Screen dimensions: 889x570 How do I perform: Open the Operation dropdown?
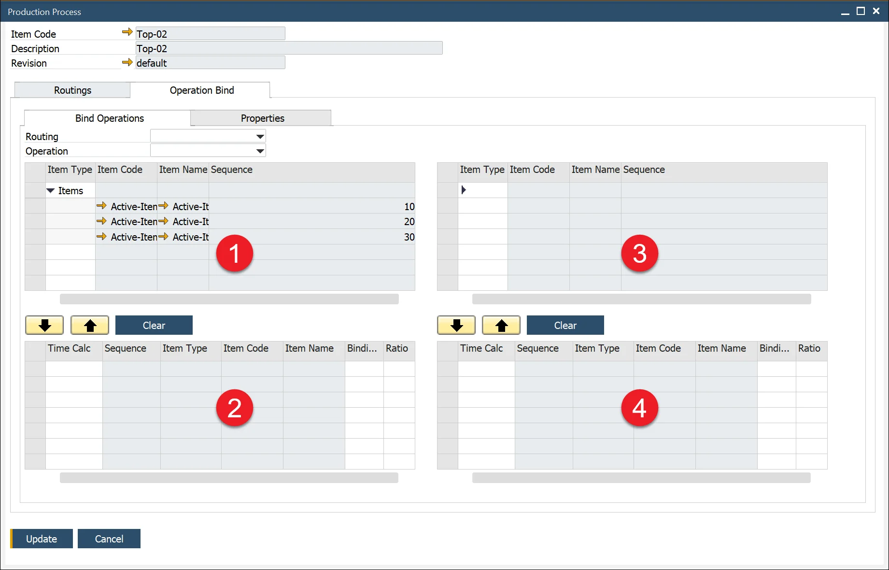[260, 151]
